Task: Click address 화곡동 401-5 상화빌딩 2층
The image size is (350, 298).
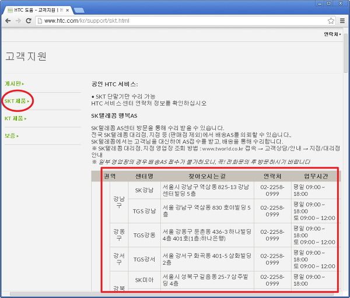Action: pyautogui.click(x=207, y=259)
